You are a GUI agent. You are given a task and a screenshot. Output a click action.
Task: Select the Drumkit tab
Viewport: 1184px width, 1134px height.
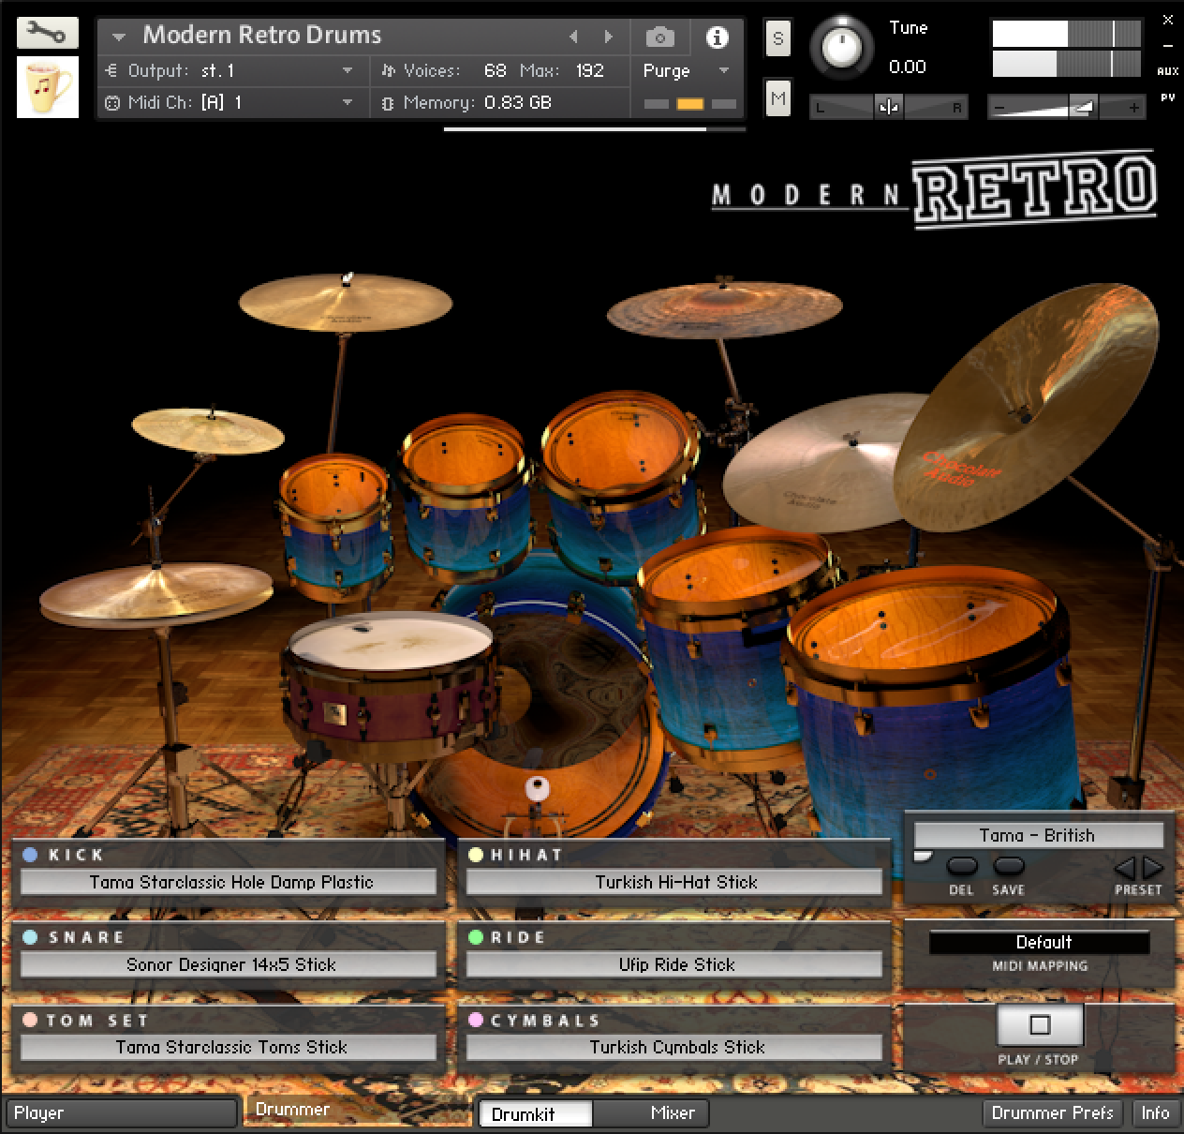click(536, 1114)
